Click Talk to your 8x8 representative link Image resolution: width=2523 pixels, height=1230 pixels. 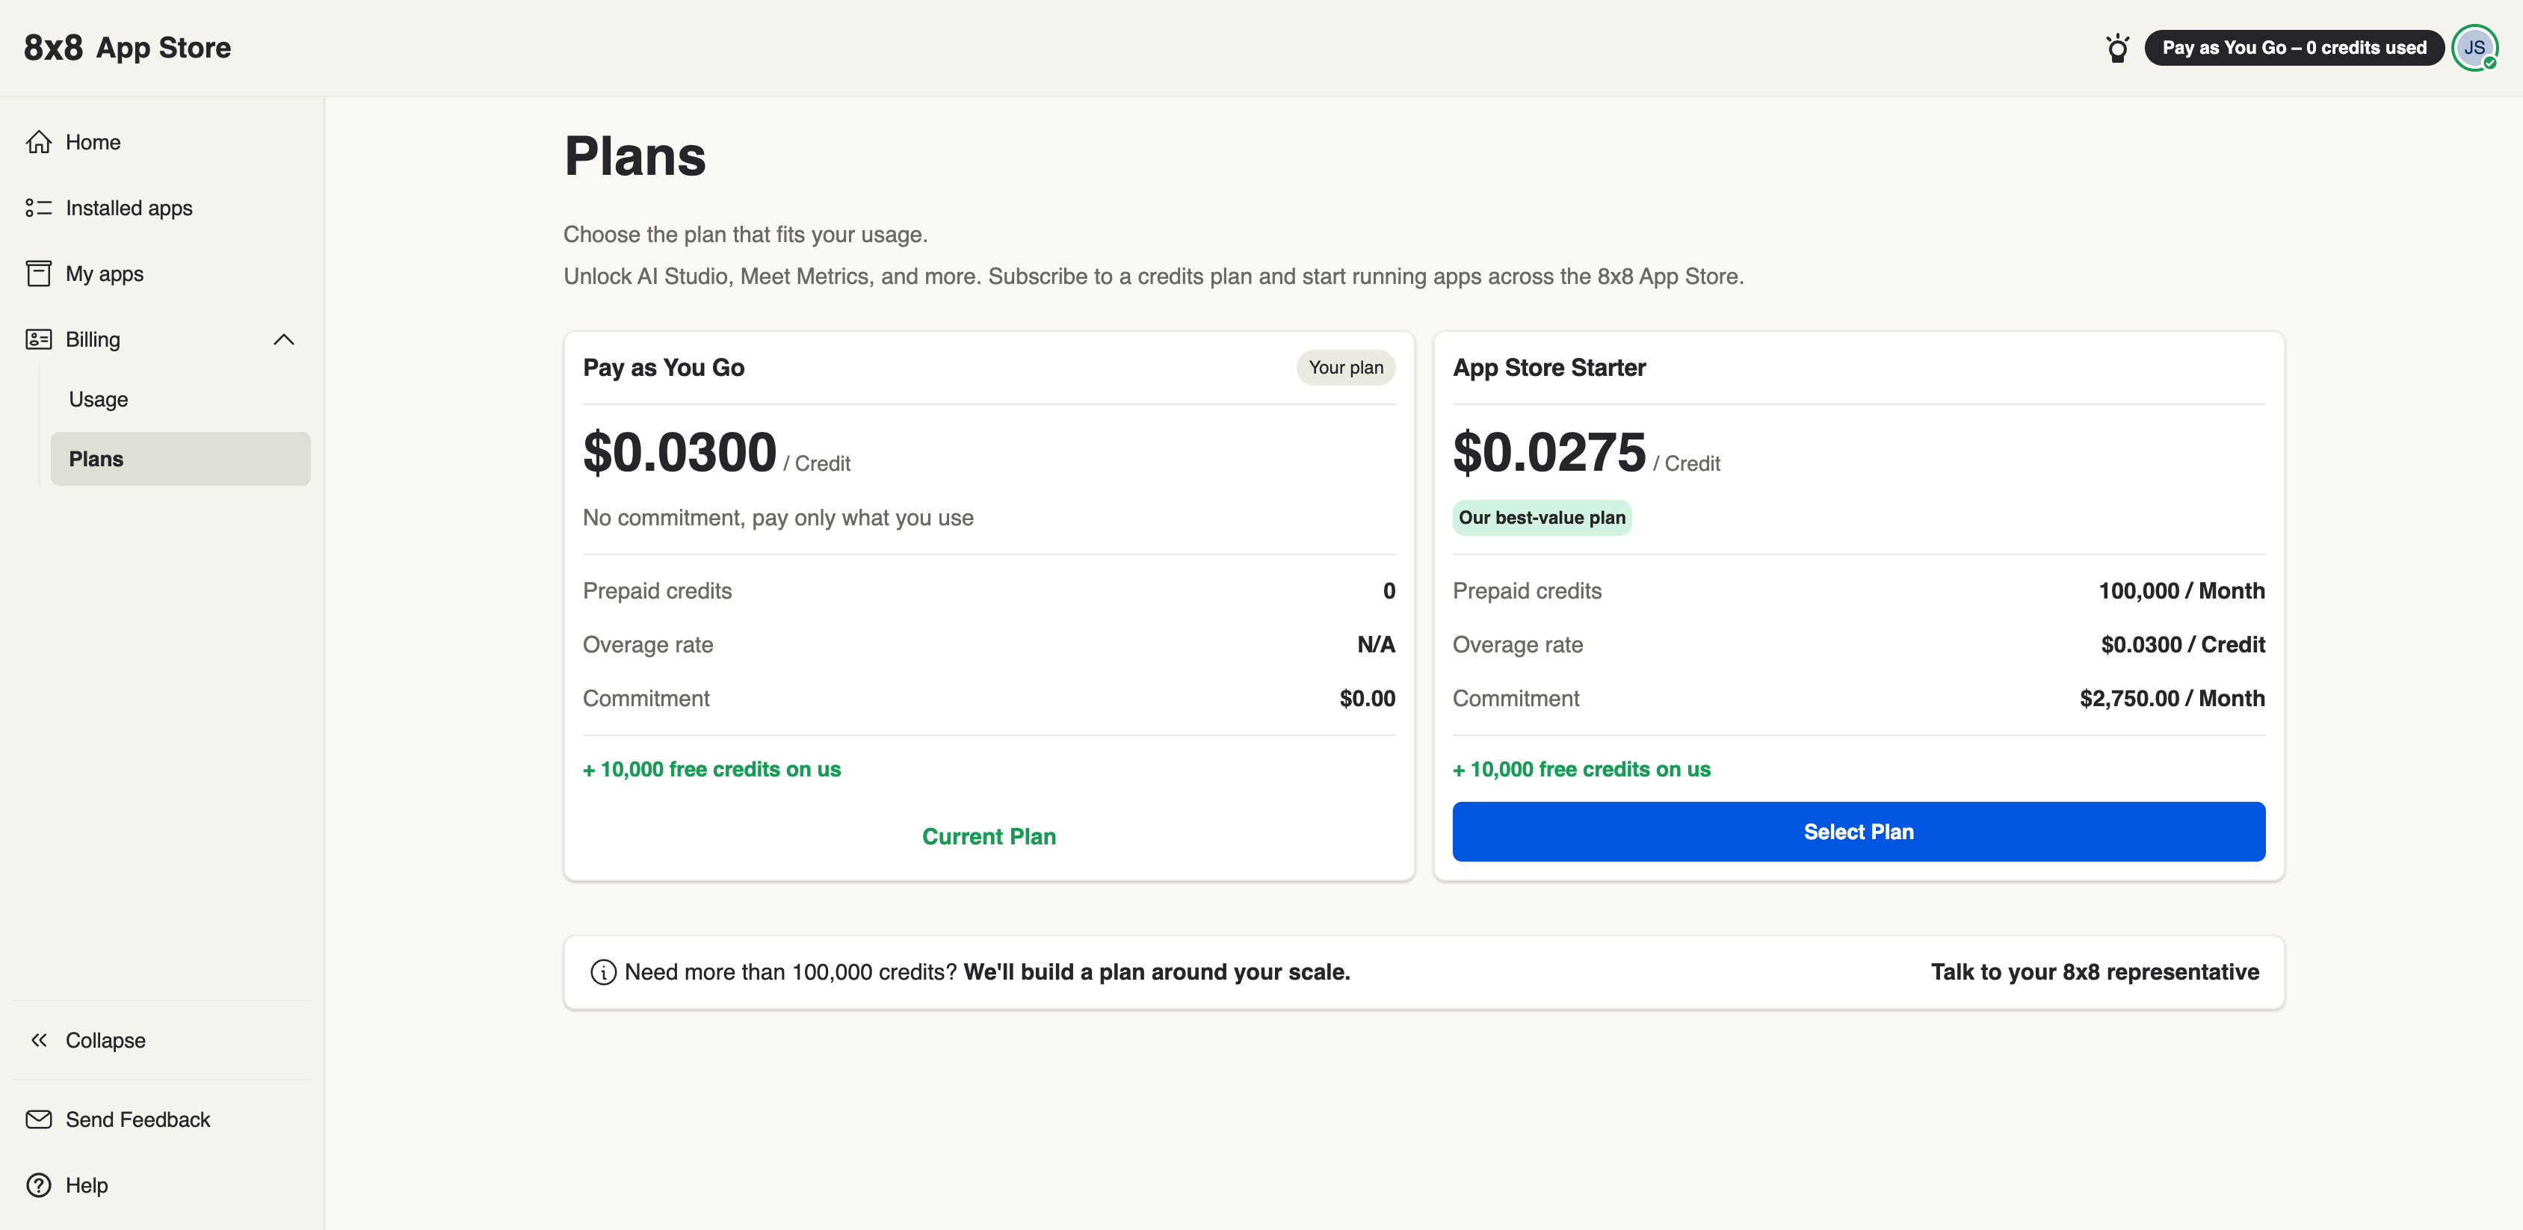[x=2095, y=972]
